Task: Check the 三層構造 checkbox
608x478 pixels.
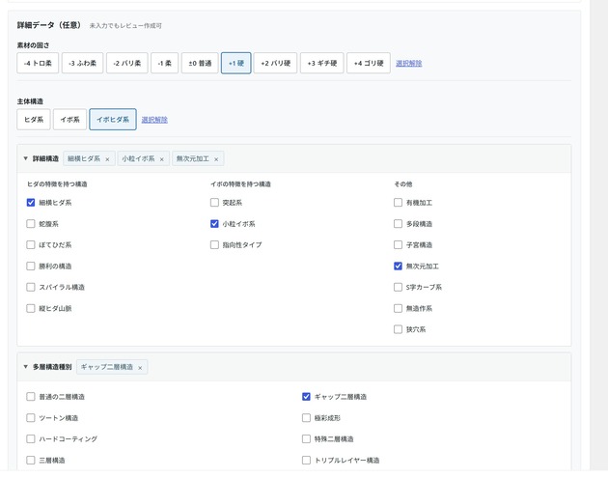Action: click(31, 461)
